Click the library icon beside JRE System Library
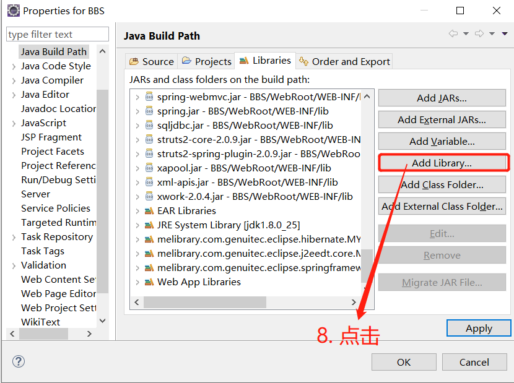 [x=149, y=225]
